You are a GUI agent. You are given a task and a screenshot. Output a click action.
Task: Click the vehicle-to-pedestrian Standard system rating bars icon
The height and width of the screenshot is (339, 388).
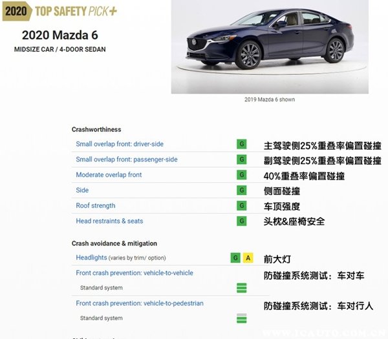coord(241,318)
